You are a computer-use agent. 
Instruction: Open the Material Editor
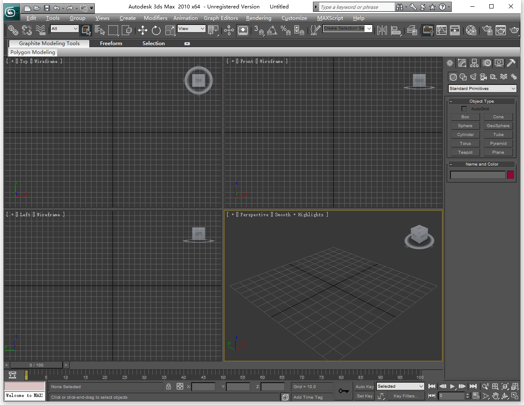click(471, 30)
